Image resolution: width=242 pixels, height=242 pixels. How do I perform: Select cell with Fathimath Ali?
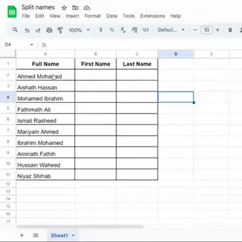[46, 108]
